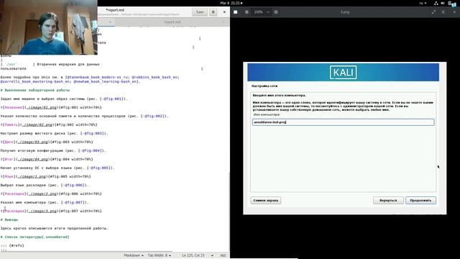Click the Ln 125, Col 23 position indicator
This screenshot has height=259, width=460.
[x=193, y=255]
